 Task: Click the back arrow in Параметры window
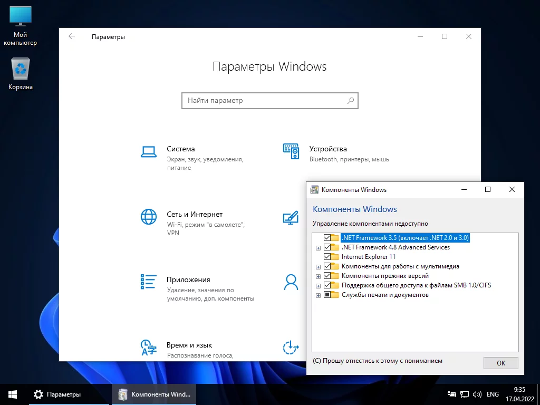(72, 36)
